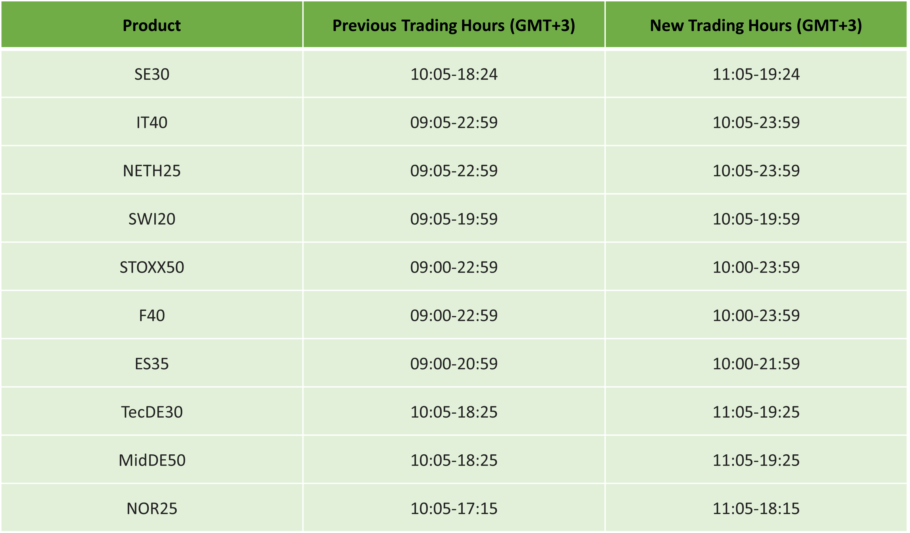Screen dimensions: 910x533
Task: Select the TecDE30 product cell
Action: [152, 412]
